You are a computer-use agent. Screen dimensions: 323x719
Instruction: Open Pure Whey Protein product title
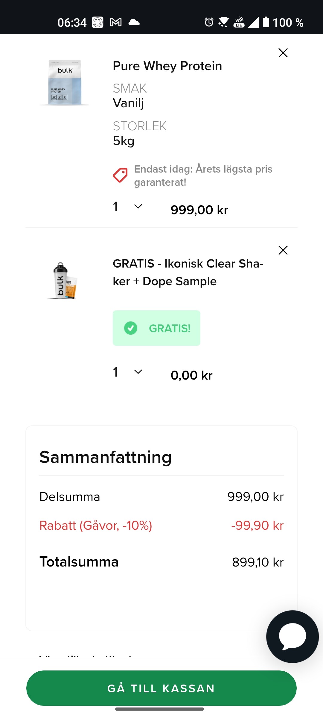coord(167,66)
